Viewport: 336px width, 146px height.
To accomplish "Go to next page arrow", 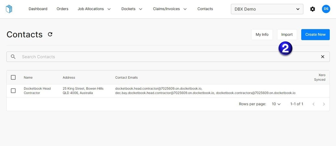I will (324, 104).
